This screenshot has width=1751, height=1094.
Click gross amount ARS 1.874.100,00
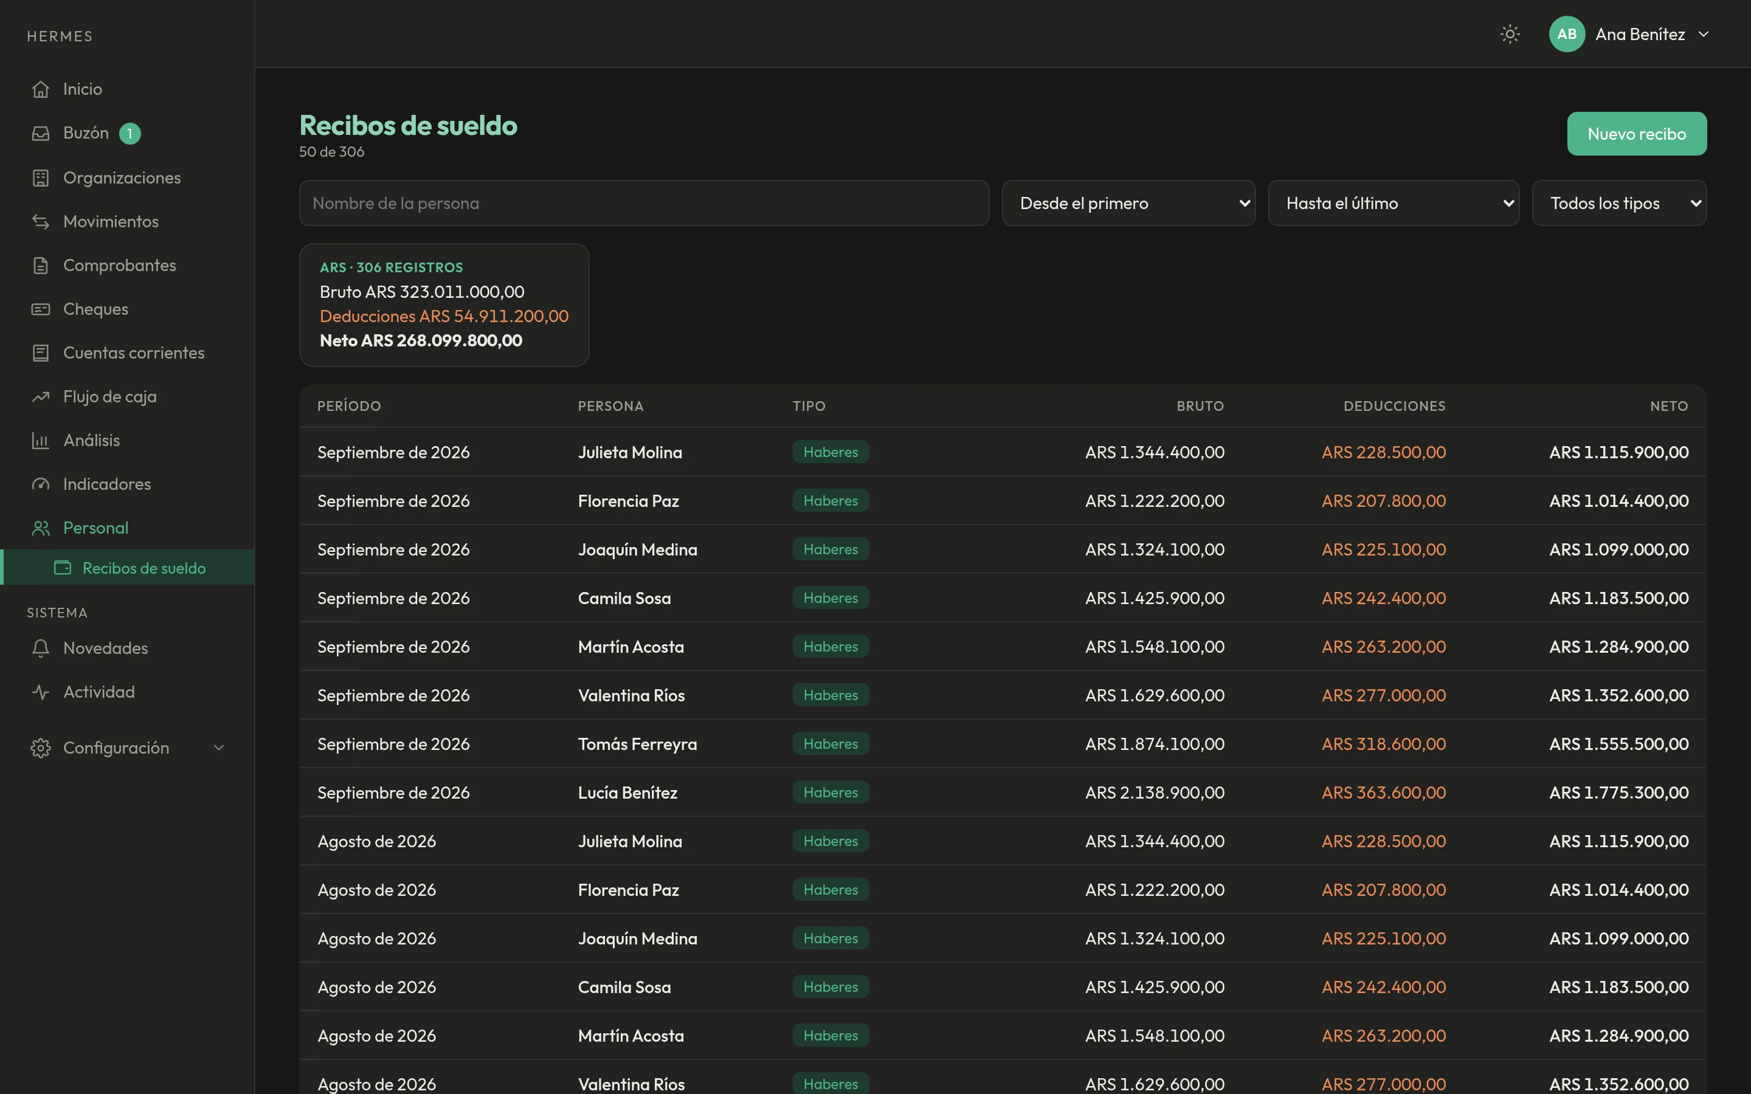[x=1154, y=744]
